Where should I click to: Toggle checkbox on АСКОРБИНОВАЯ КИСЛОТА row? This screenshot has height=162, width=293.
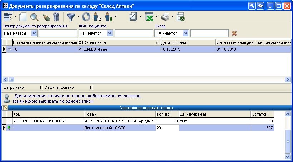pos(9,121)
